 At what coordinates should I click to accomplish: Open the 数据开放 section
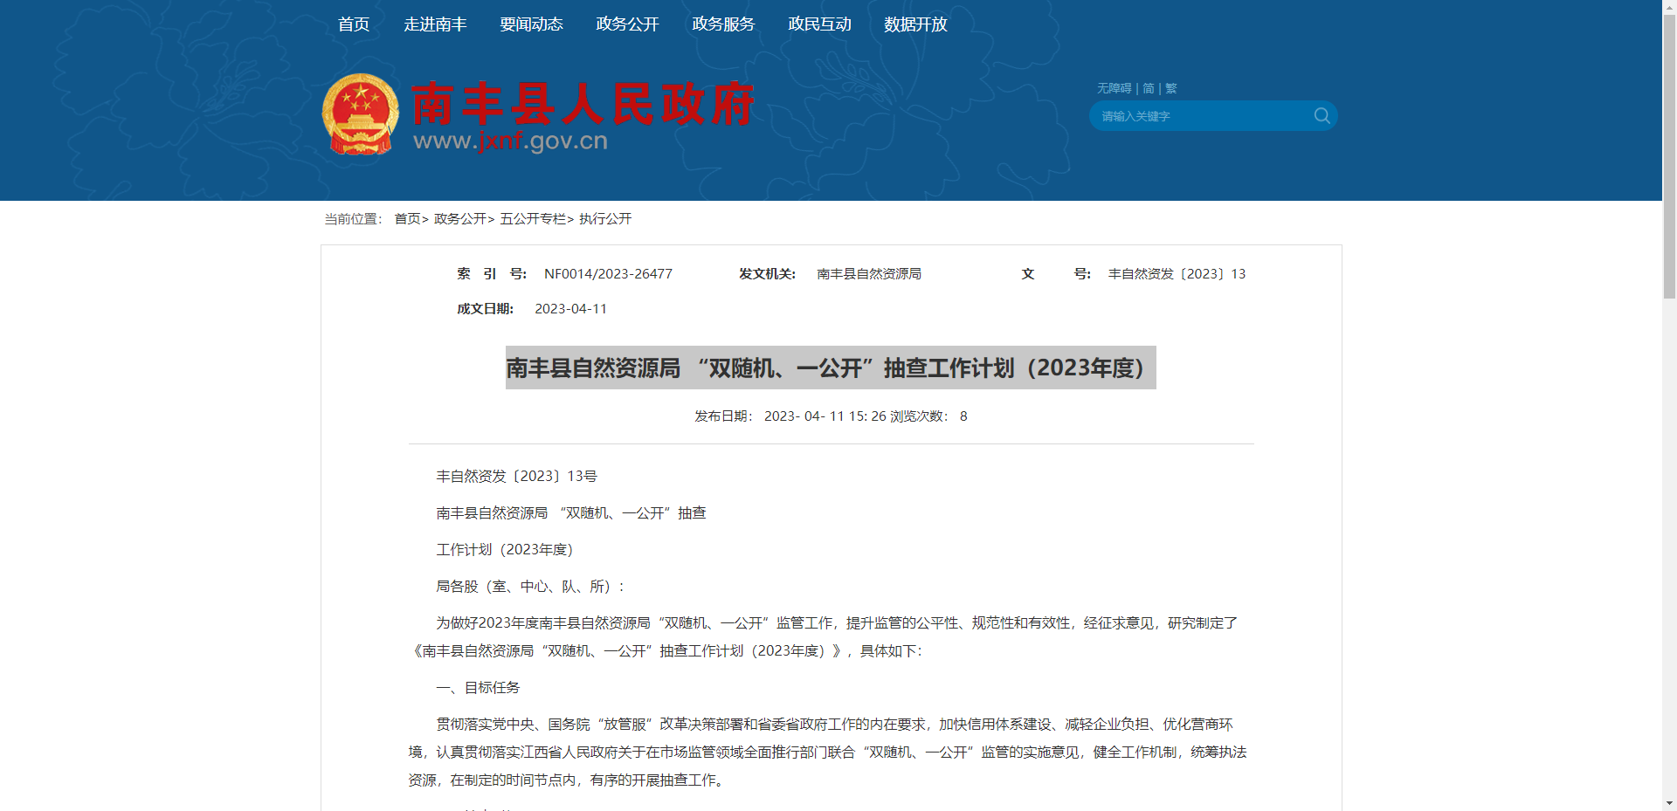[x=914, y=24]
